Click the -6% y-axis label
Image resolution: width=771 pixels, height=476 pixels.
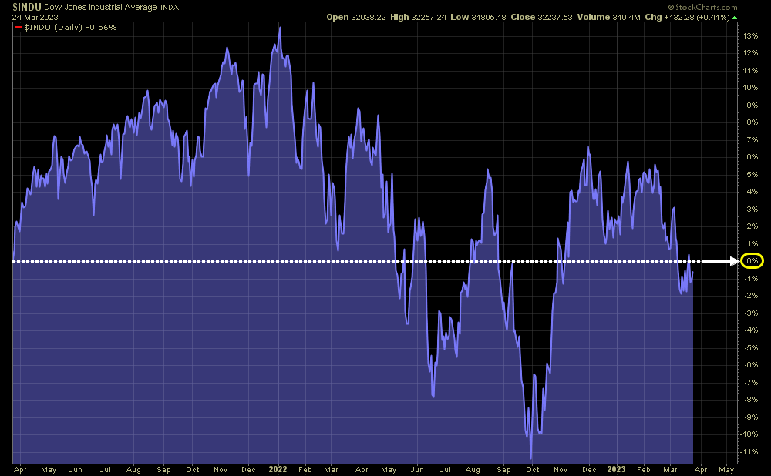751,365
